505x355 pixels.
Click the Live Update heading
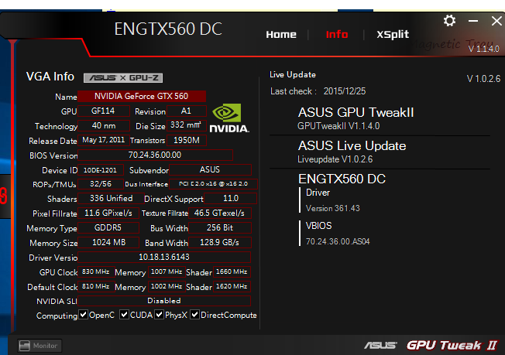[293, 74]
